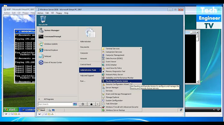The height and width of the screenshot is (125, 224).
Task: Click Administrative Tools menu entry
Action: pyautogui.click(x=90, y=70)
